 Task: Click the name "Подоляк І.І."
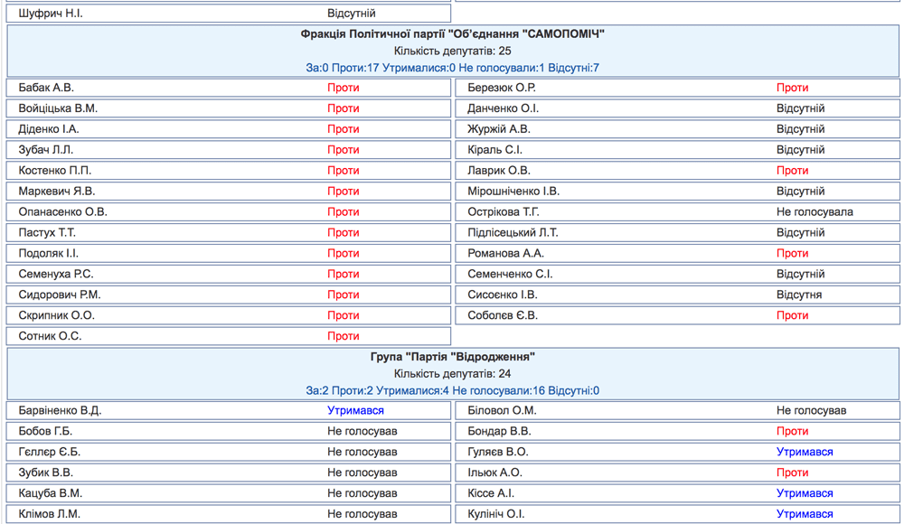point(49,254)
